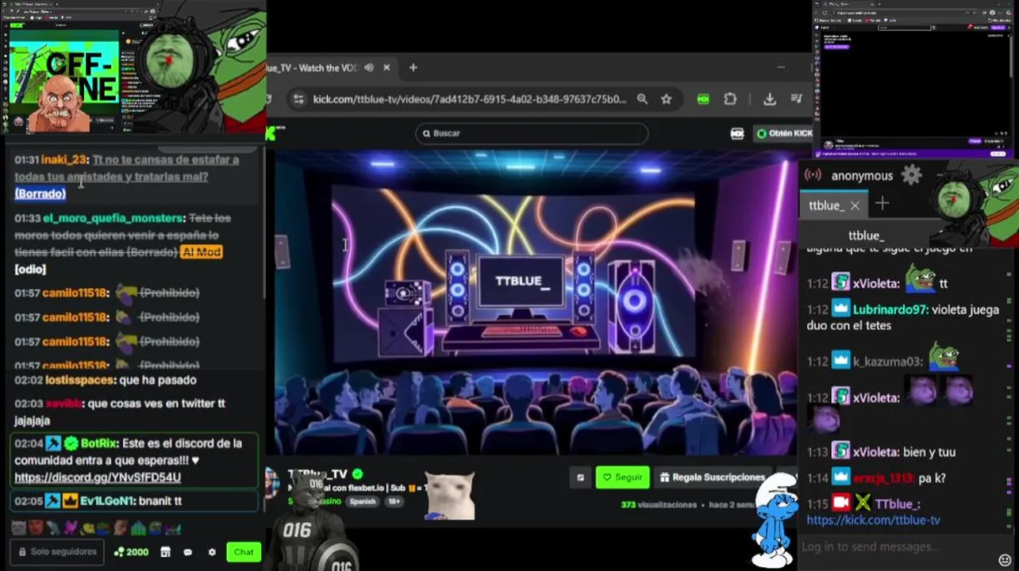This screenshot has width=1019, height=571.
Task: Click username k_kazuma03 in right chat
Action: tap(887, 362)
